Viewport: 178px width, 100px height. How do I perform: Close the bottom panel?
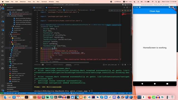130,65
